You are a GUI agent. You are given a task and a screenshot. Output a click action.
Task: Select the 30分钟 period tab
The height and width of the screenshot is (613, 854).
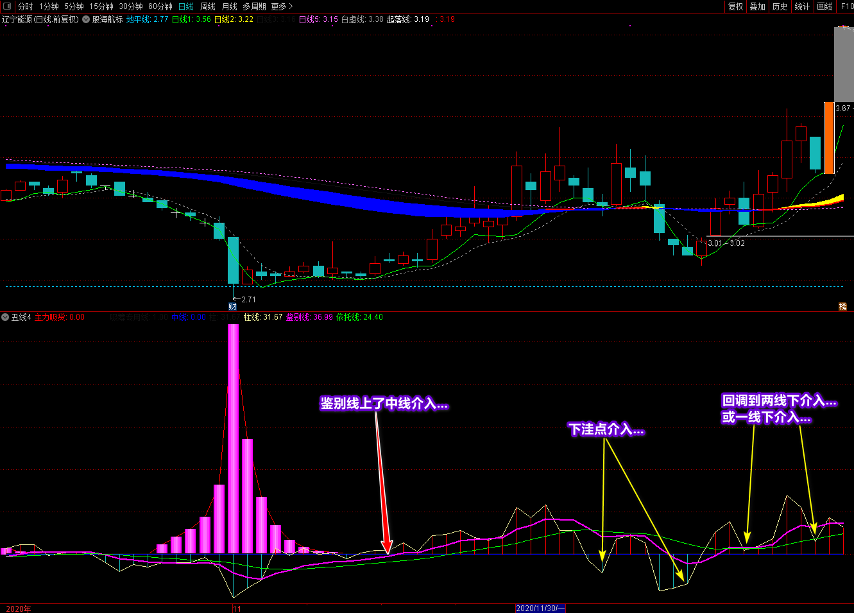[131, 6]
